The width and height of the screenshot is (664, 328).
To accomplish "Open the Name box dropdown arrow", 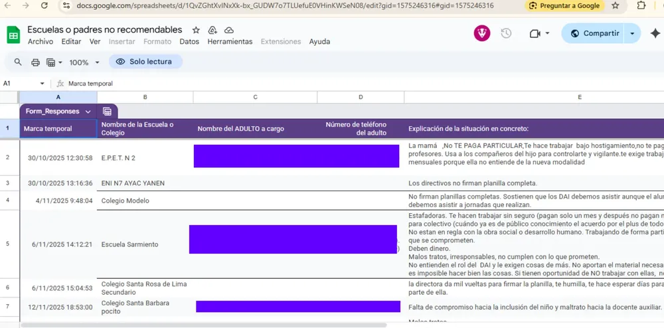I will pos(42,84).
